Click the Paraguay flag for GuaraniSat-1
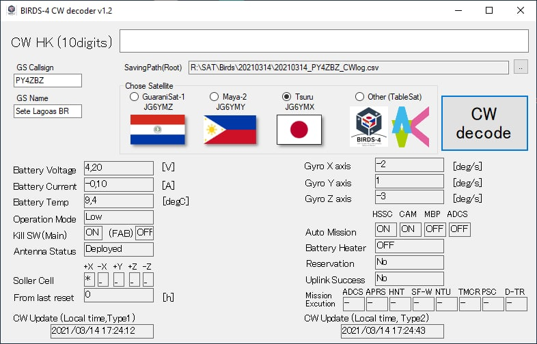This screenshot has width=537, height=344. (157, 129)
